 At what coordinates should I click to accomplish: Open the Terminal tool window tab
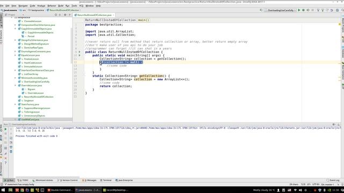click(106, 180)
